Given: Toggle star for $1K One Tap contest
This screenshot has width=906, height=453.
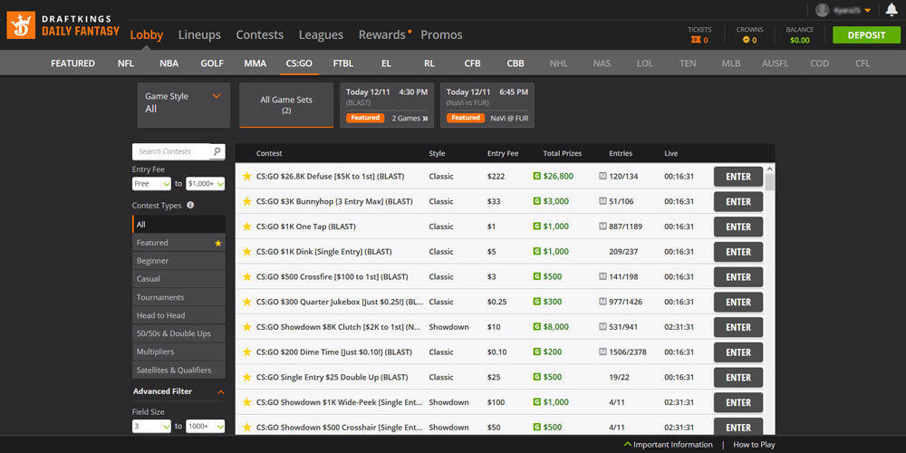Looking at the screenshot, I should pos(246,226).
